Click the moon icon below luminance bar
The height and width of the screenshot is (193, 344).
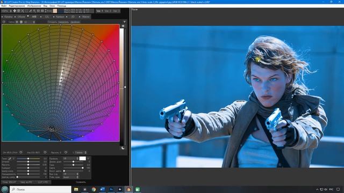(x=123, y=148)
